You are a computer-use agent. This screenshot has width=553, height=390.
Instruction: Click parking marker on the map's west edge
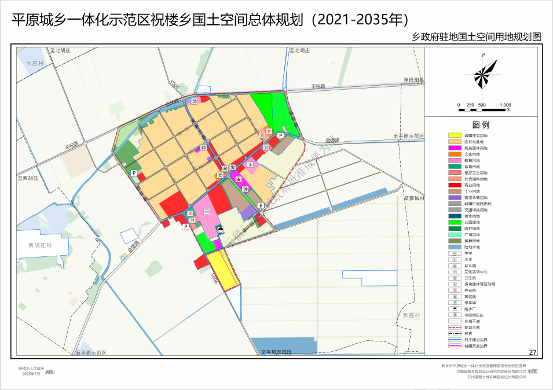point(134,173)
